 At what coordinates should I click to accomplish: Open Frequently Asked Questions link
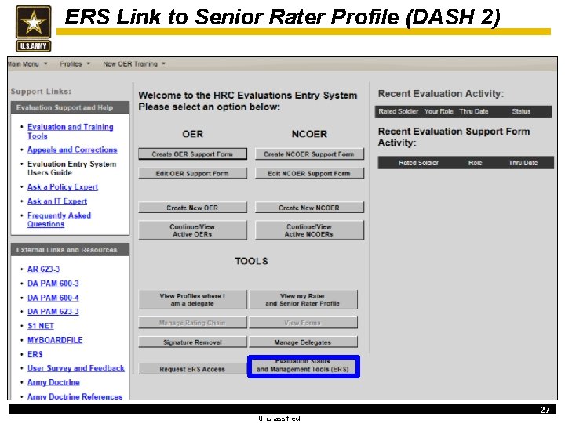pyautogui.click(x=59, y=219)
